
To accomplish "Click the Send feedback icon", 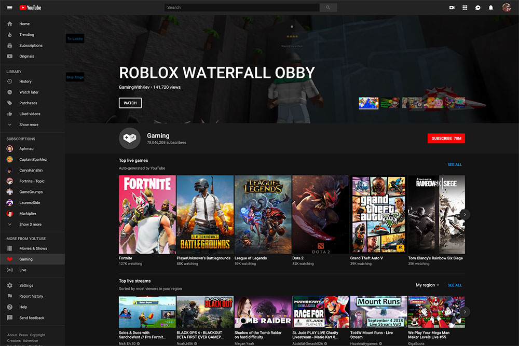I will [9, 318].
